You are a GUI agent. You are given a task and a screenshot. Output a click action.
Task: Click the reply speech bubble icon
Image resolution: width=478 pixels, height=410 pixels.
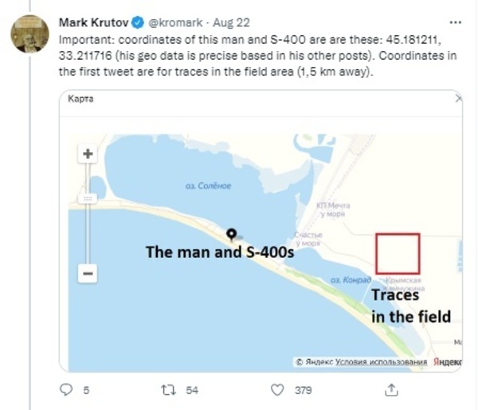68,390
